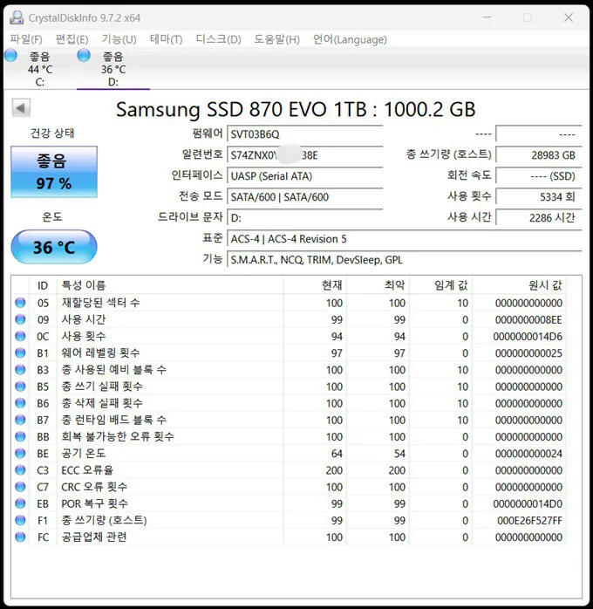Click the drive letter field D:

click(305, 218)
